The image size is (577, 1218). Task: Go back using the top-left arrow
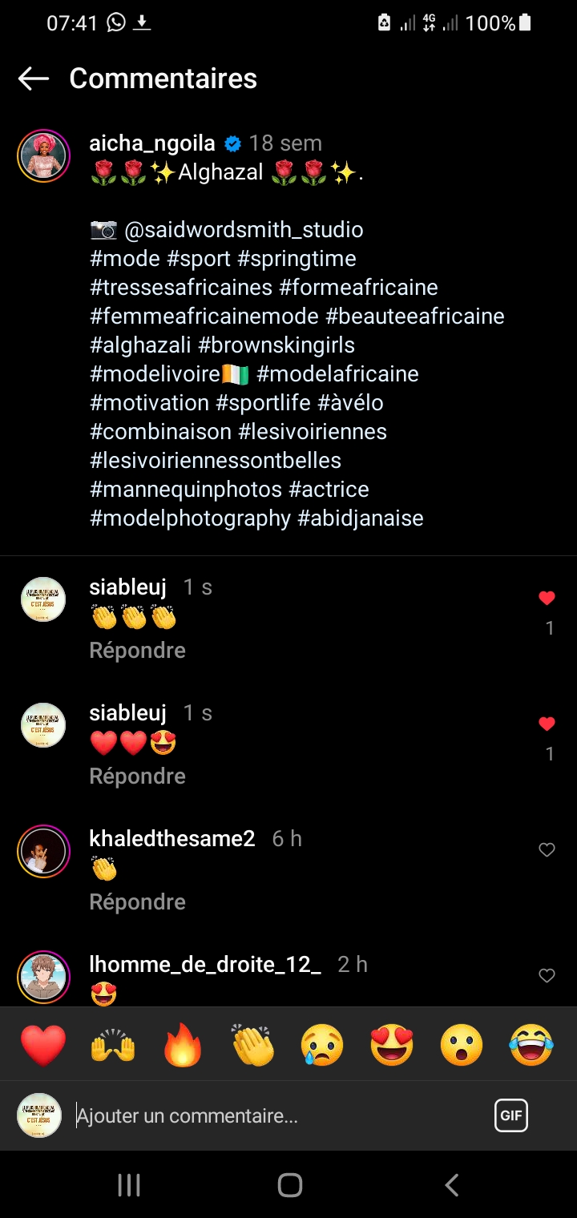pos(34,79)
